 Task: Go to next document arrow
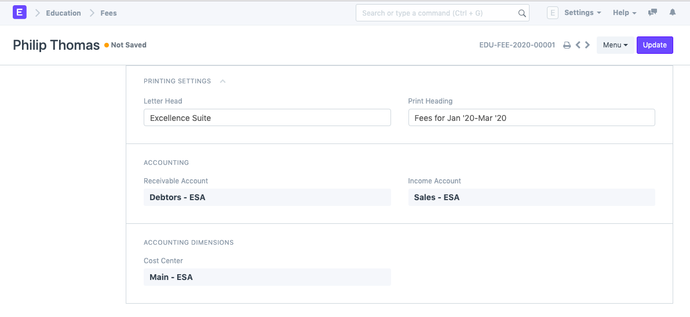(587, 45)
